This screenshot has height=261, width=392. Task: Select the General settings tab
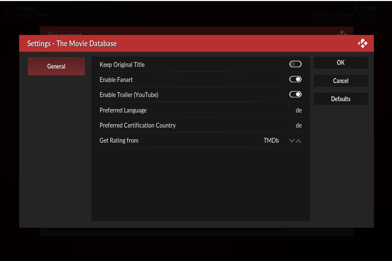point(56,66)
